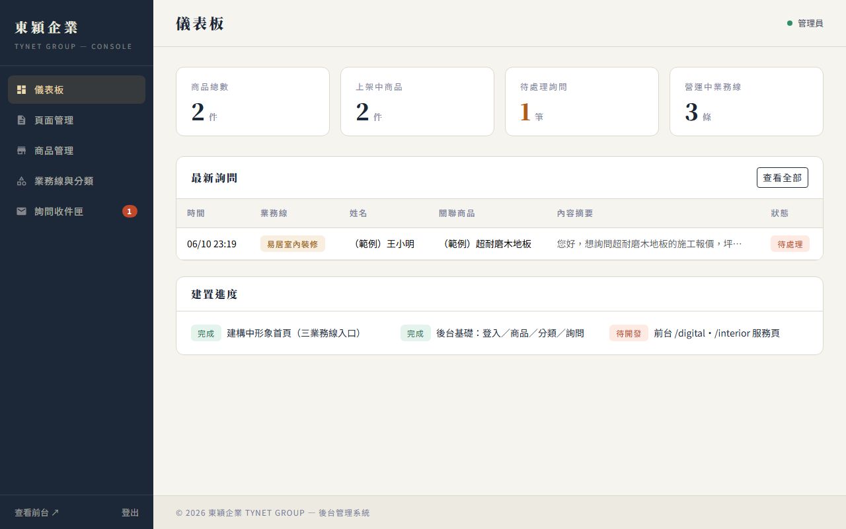
Task: Select the 營運中業務線 stat card
Action: point(746,102)
